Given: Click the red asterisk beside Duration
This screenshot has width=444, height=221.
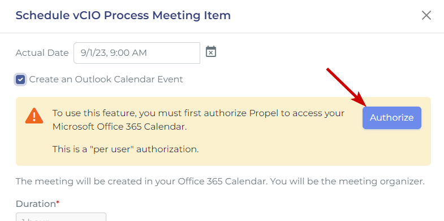Looking at the screenshot, I should tap(58, 202).
